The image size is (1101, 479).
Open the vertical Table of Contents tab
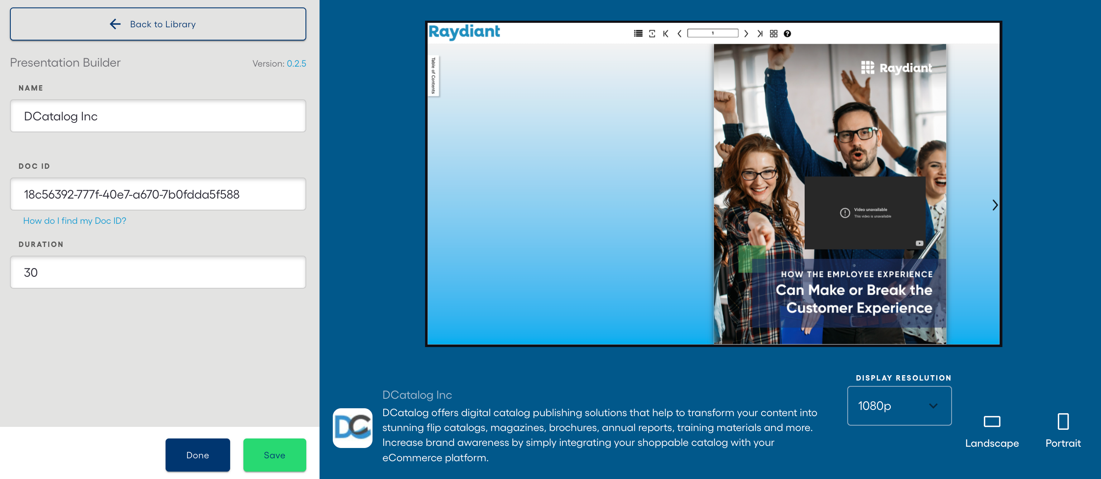coord(433,76)
